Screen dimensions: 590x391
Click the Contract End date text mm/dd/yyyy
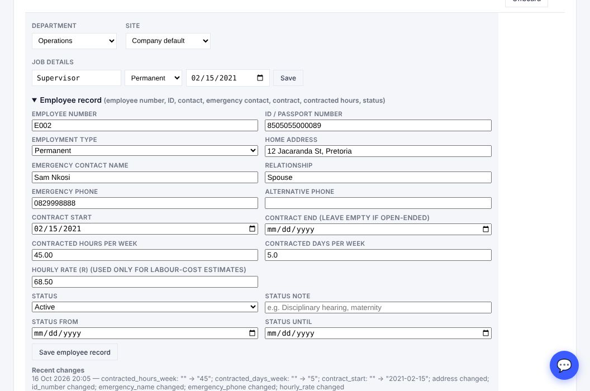pyautogui.click(x=291, y=229)
